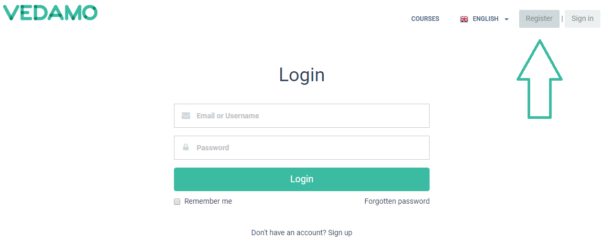The width and height of the screenshot is (603, 243).
Task: Click the Sign in header button
Action: pos(582,18)
